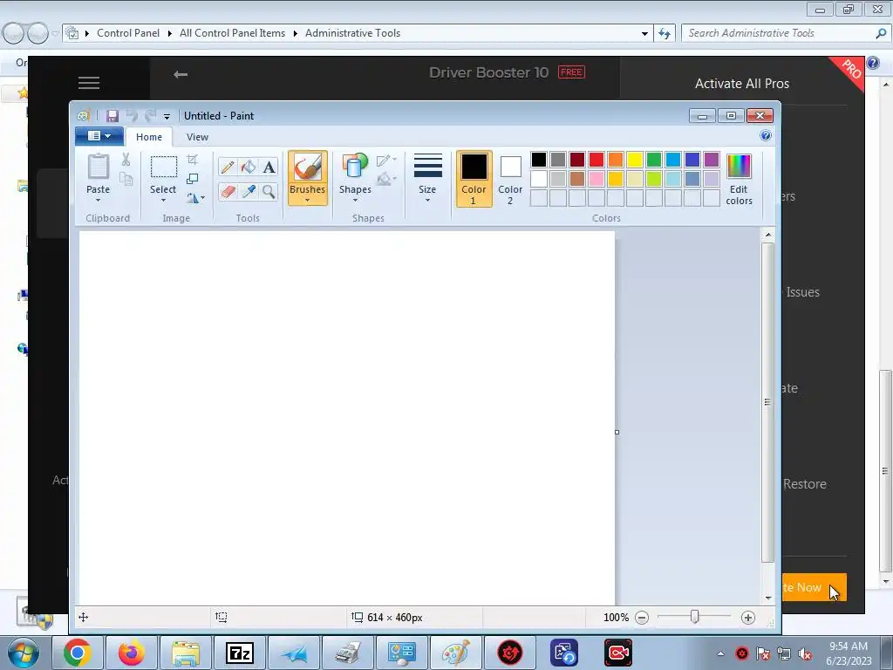Open the Explorer address bar history dropdown
Viewport: 893px width, 670px height.
[x=644, y=33]
